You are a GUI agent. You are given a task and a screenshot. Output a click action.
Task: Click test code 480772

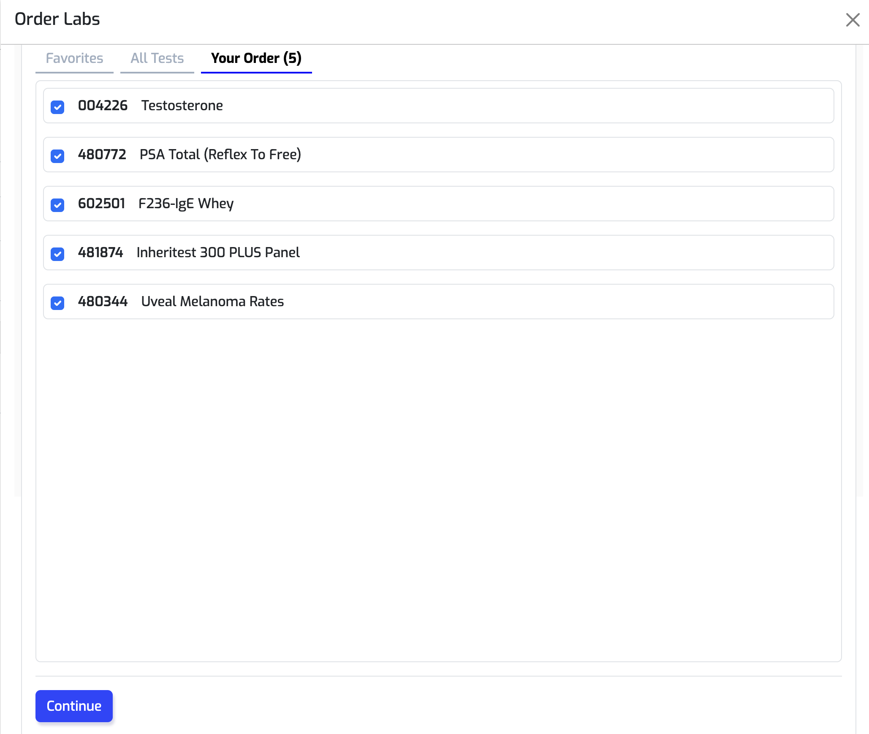[x=102, y=155]
